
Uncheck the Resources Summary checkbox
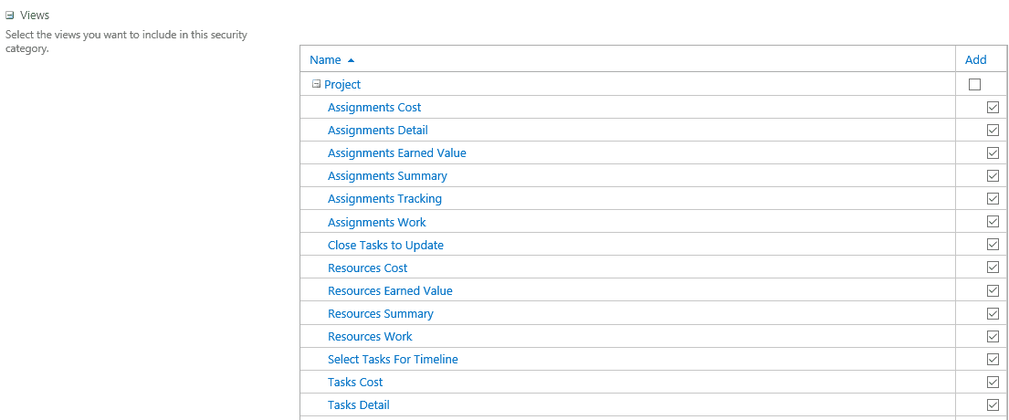(x=993, y=314)
